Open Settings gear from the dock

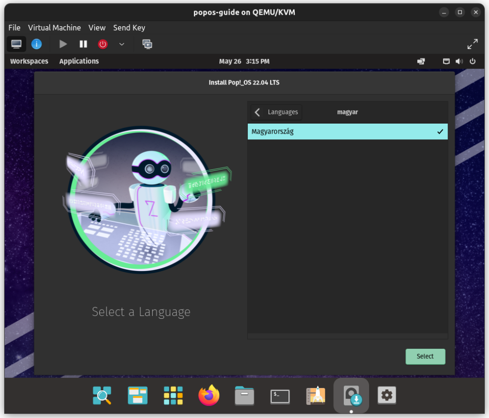(387, 395)
